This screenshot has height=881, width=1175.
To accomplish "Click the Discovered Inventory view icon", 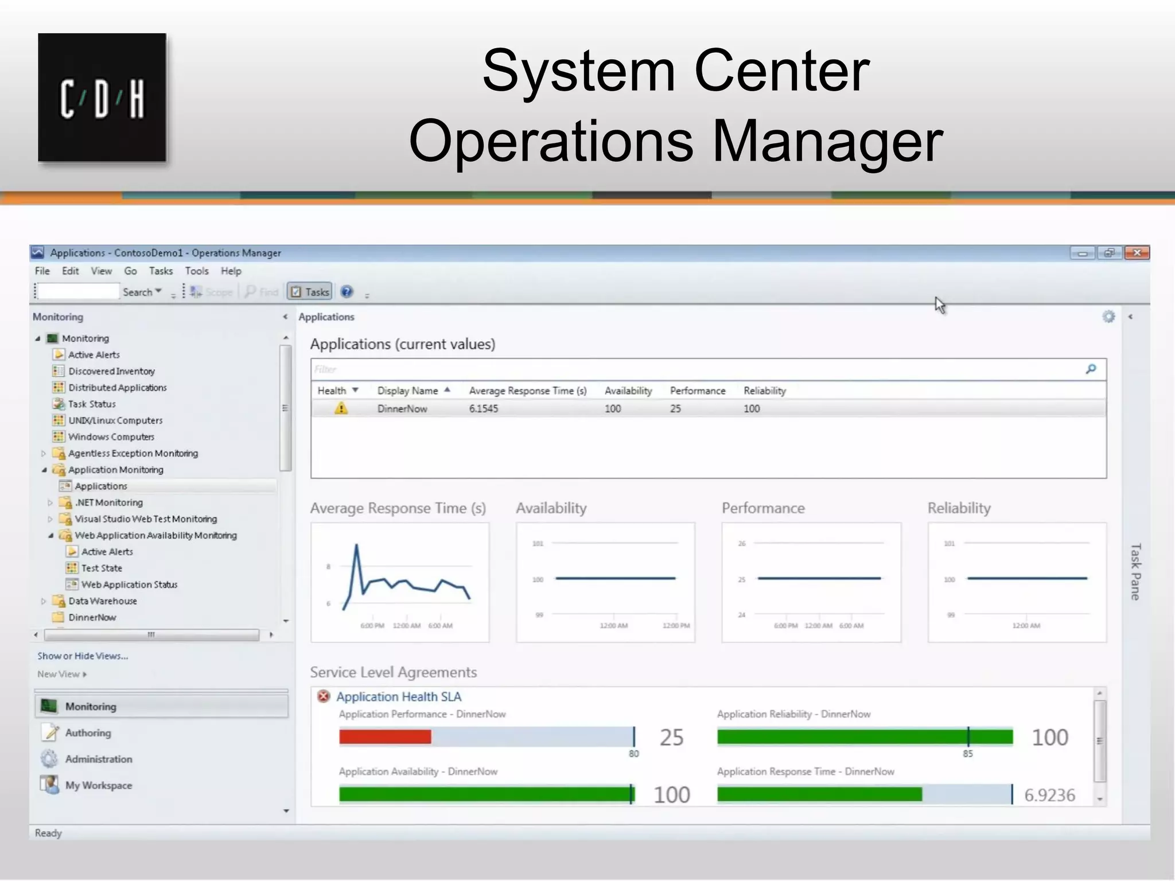I will pyautogui.click(x=59, y=371).
